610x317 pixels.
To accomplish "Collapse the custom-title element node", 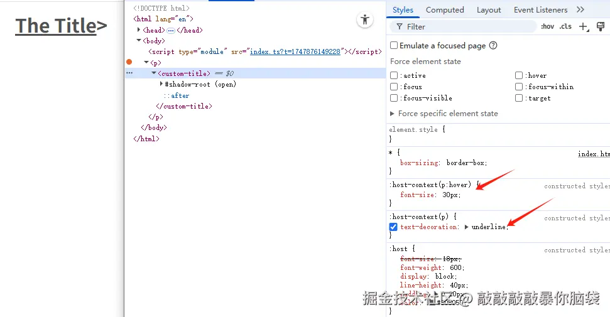I will (x=154, y=73).
